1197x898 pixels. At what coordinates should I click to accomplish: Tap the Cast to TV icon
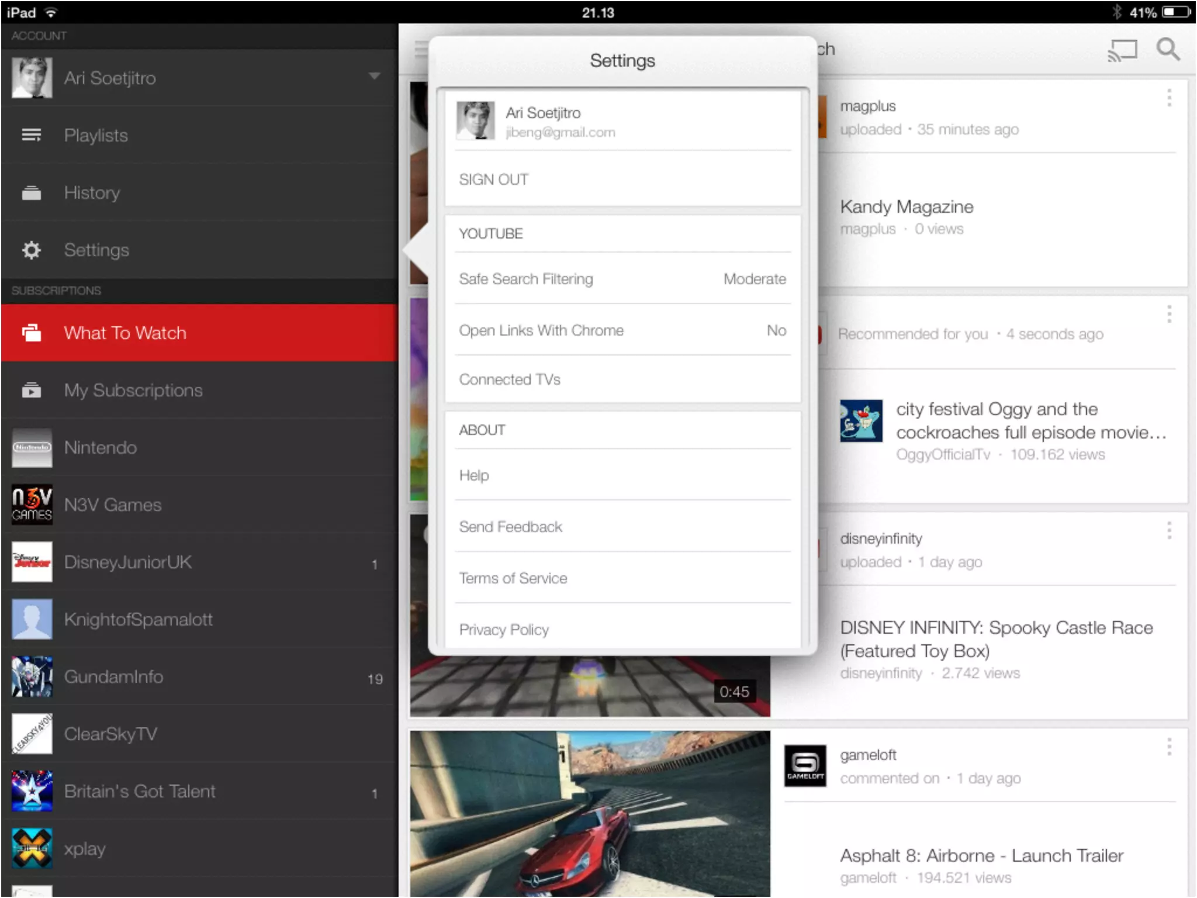click(1122, 50)
